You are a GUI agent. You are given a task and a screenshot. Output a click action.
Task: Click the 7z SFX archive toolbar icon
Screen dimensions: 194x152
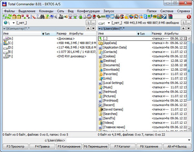coord(61,17)
